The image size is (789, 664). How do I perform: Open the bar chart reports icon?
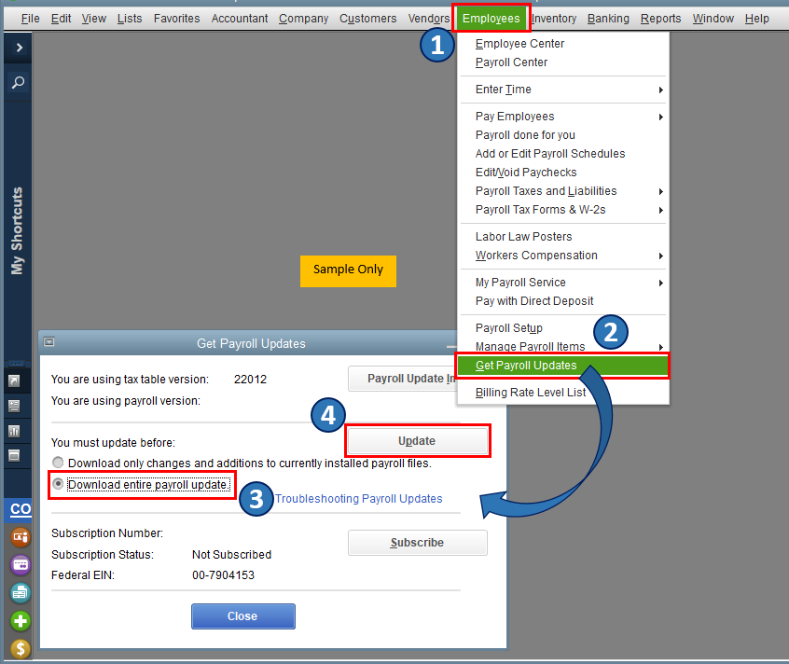(14, 431)
